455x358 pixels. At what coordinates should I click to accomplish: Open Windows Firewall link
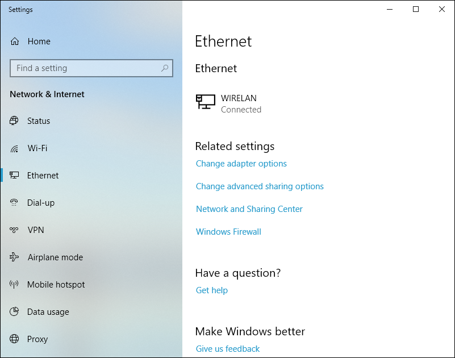(x=228, y=232)
